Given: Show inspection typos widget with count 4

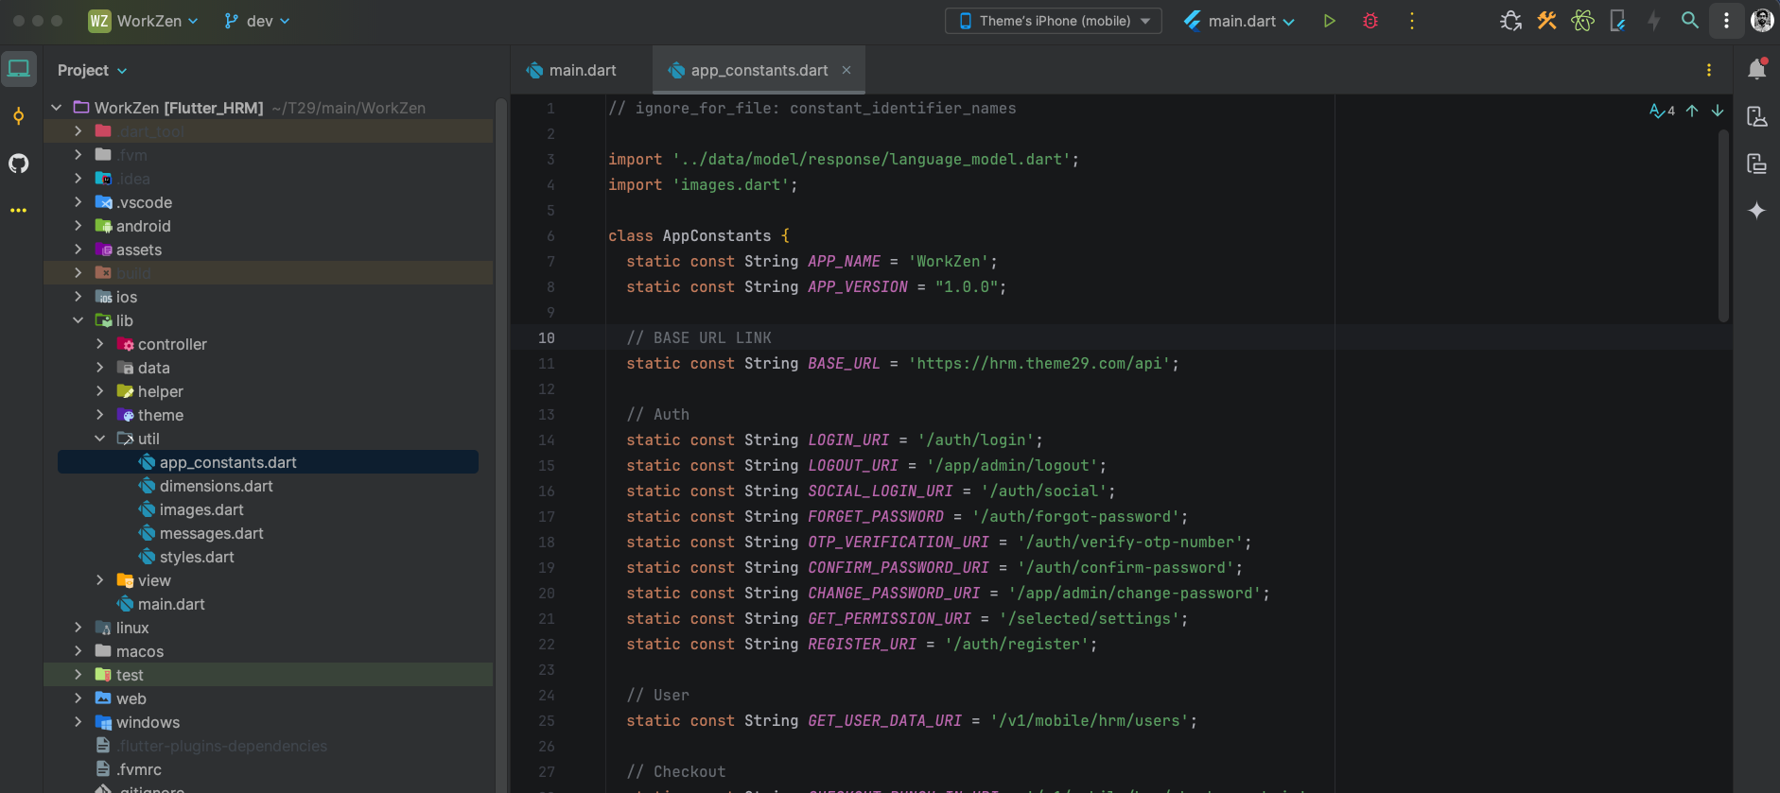Looking at the screenshot, I should (1662, 111).
